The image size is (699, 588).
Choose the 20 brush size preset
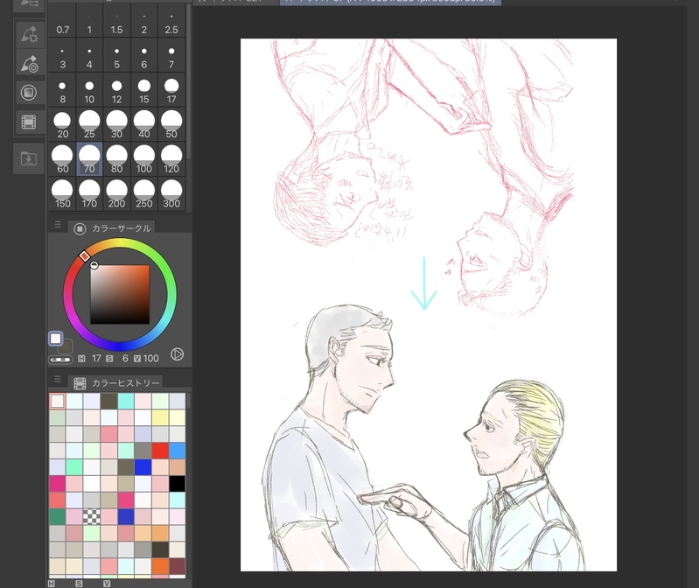[x=62, y=125]
